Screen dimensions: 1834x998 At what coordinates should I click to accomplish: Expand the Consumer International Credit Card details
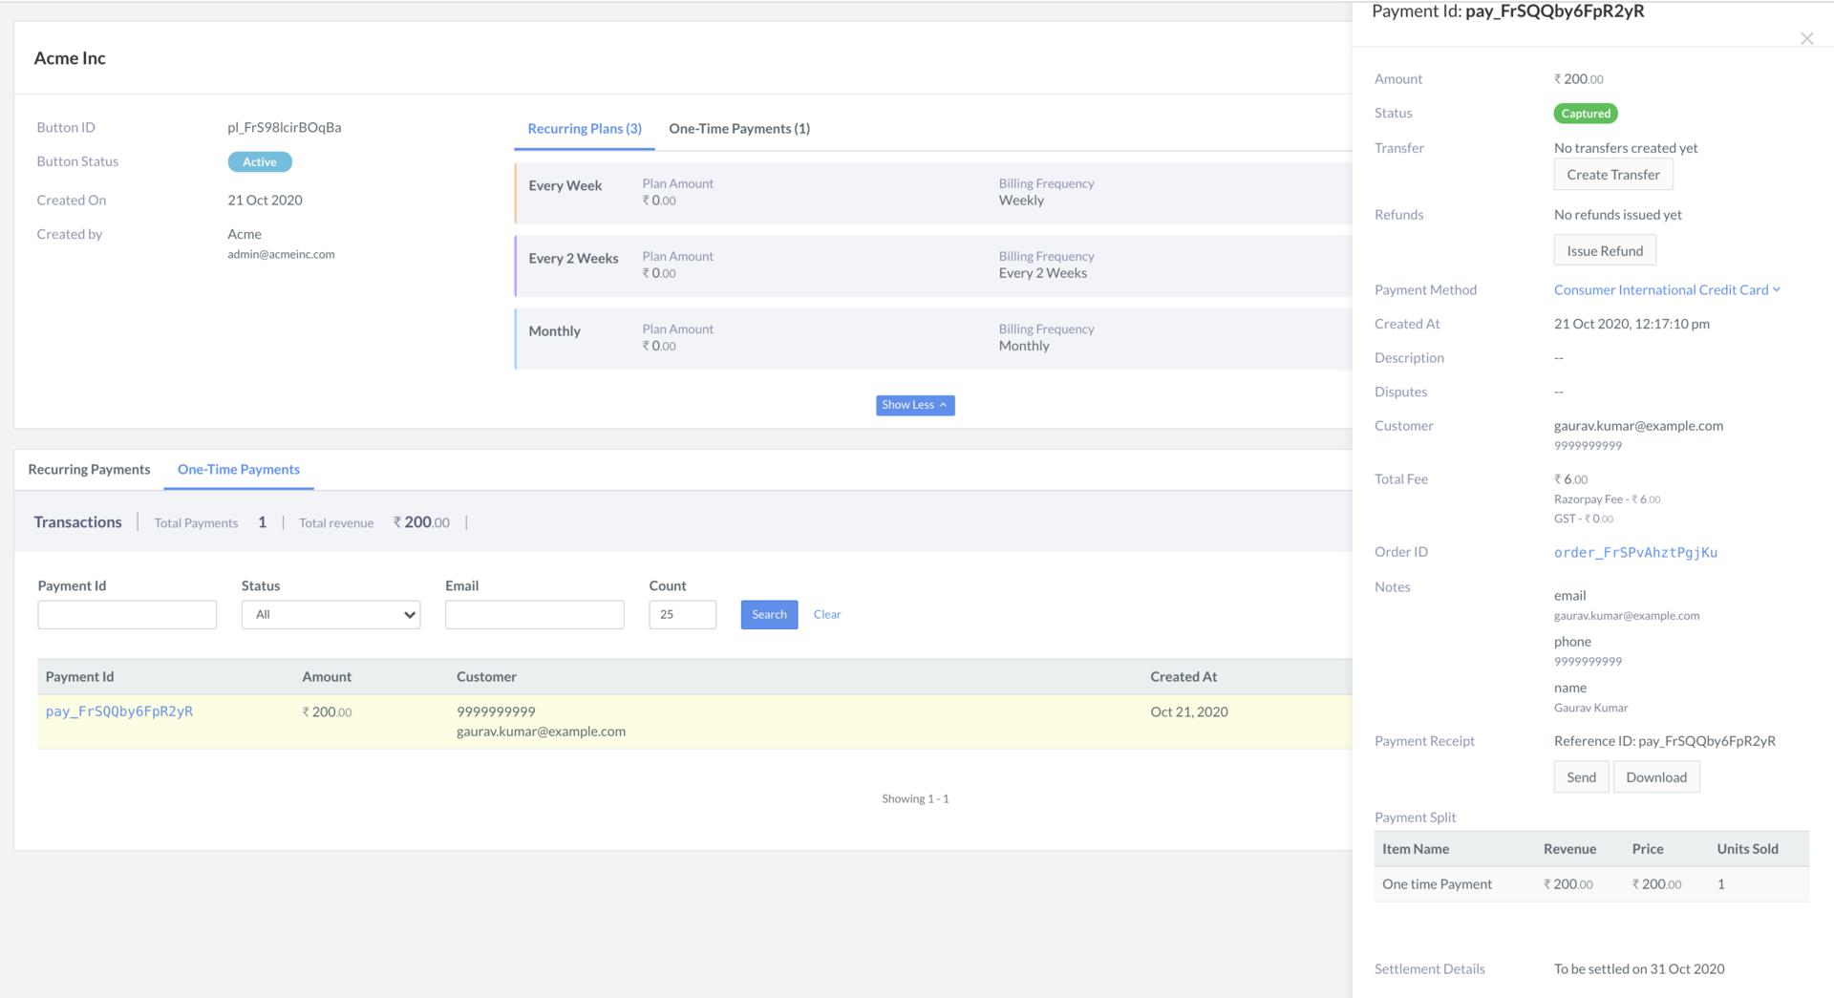coord(1666,289)
